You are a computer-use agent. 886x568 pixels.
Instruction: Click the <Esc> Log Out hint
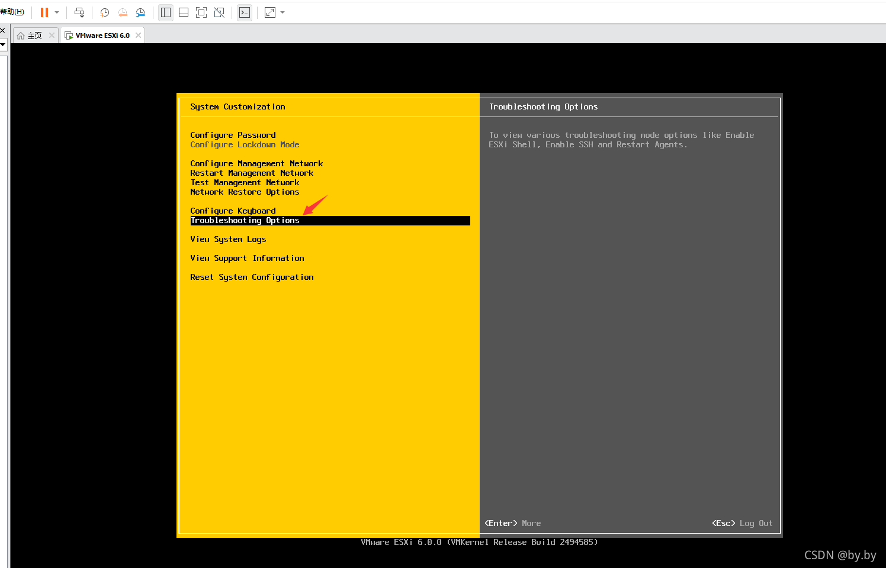[742, 524]
